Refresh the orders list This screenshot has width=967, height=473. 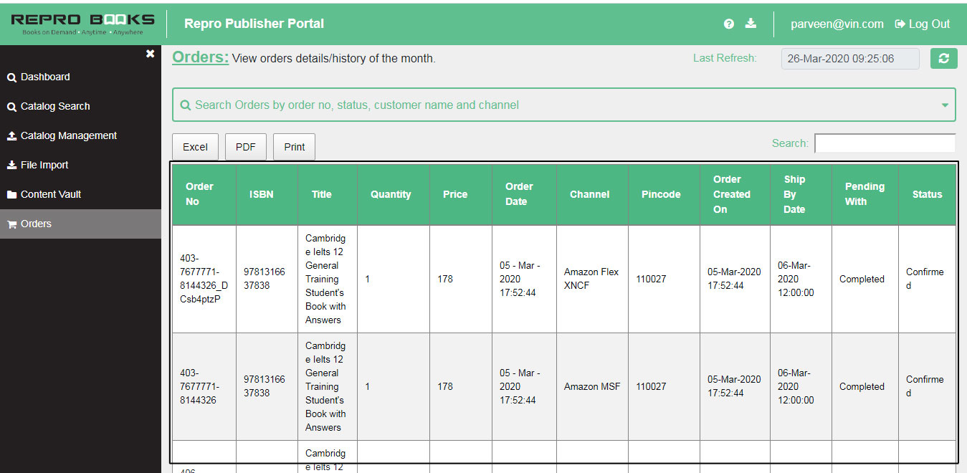(x=943, y=58)
